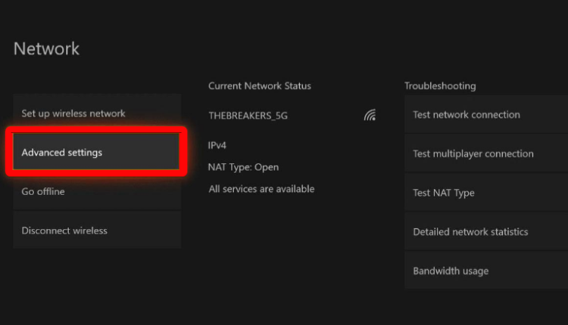Viewport: 568px width, 325px height.
Task: Click the THEBREAKERS_5G network name
Action: [x=248, y=116]
